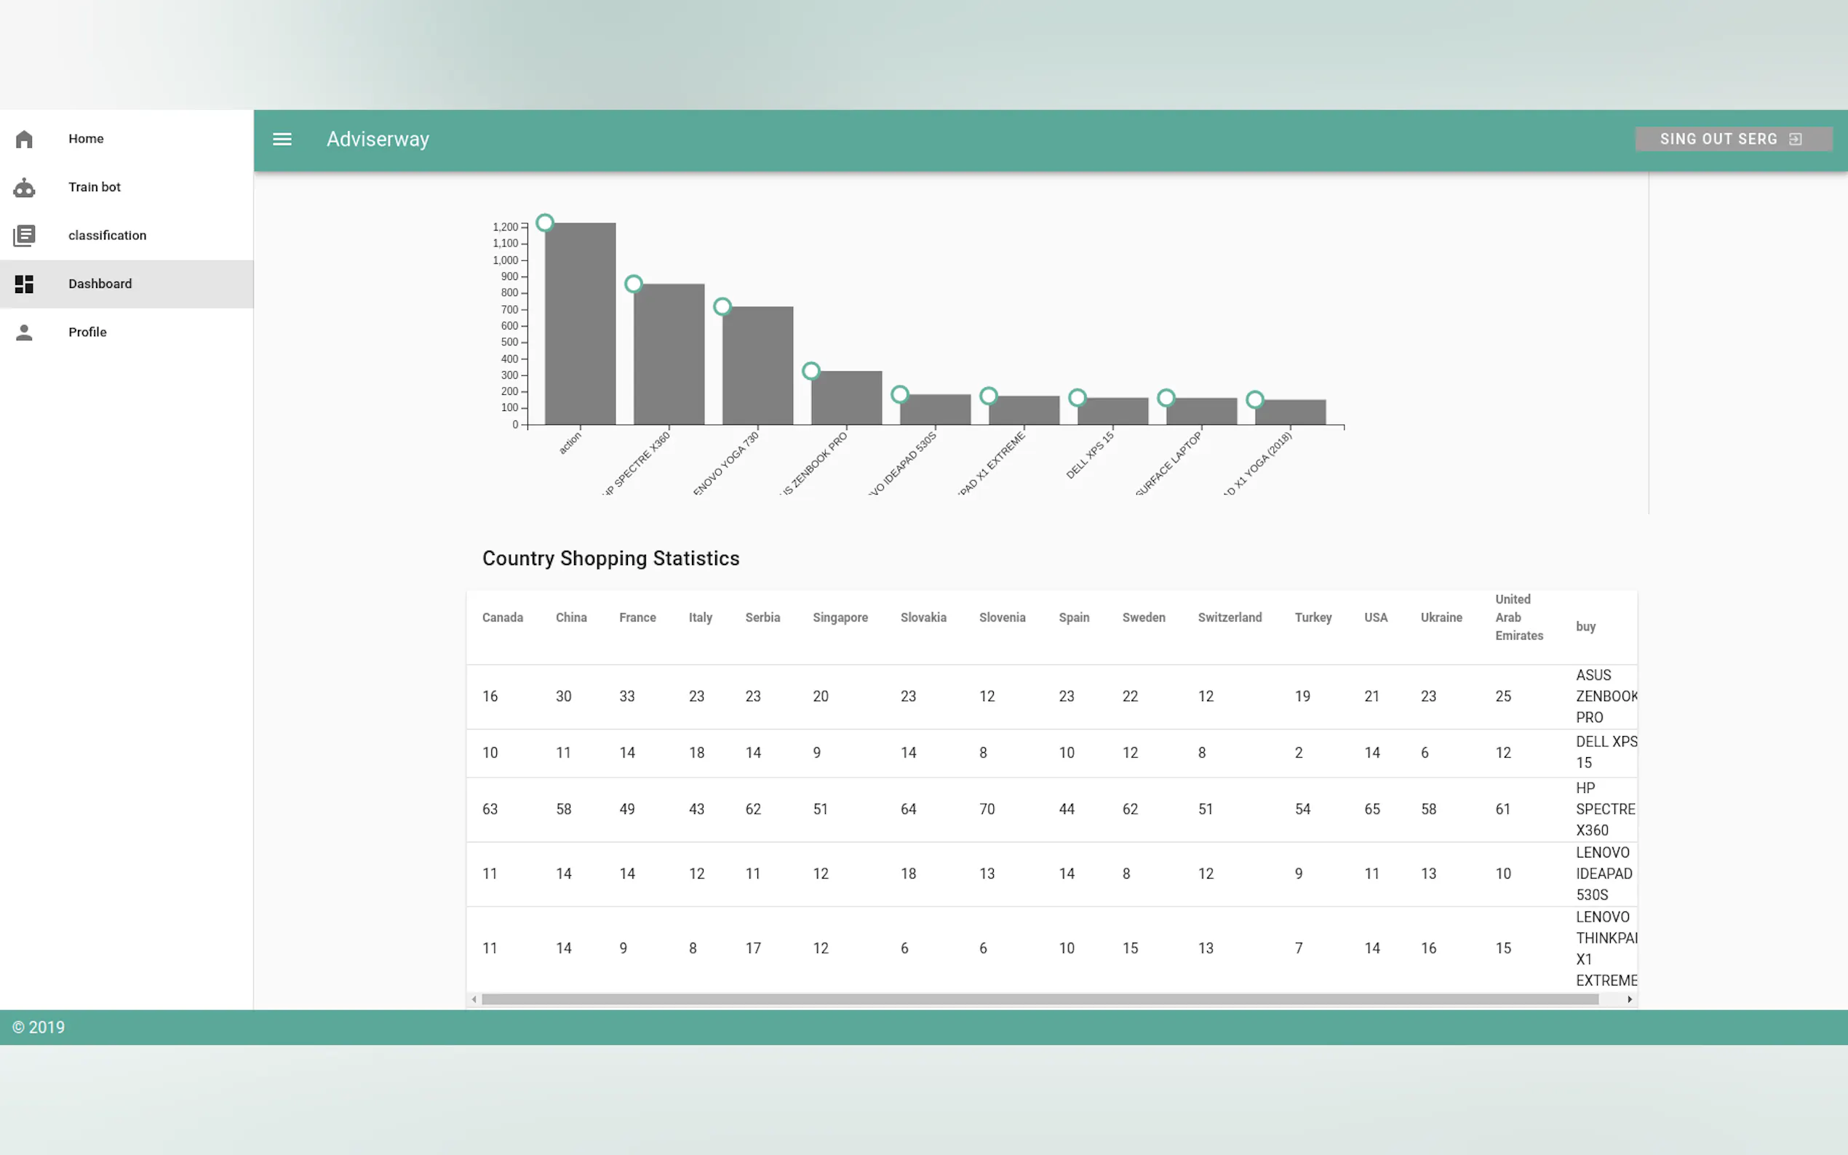The image size is (1848, 1155).
Task: Click the Train bot robot icon
Action: click(25, 187)
